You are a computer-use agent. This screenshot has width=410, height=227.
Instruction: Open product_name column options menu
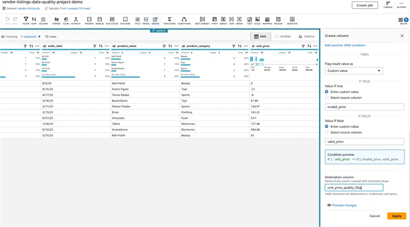click(176, 46)
